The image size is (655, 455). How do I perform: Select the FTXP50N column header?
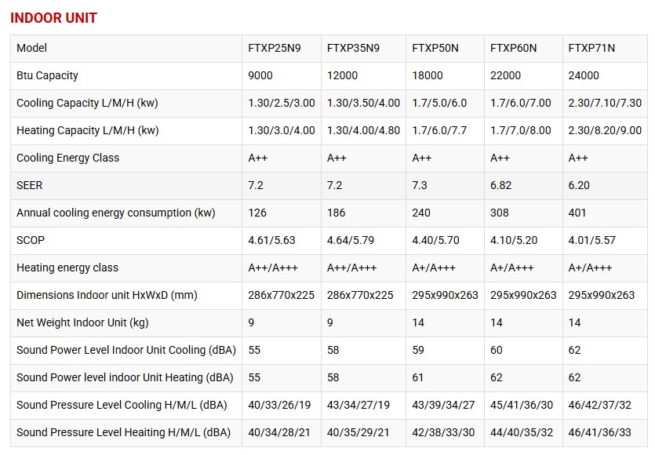click(x=435, y=48)
